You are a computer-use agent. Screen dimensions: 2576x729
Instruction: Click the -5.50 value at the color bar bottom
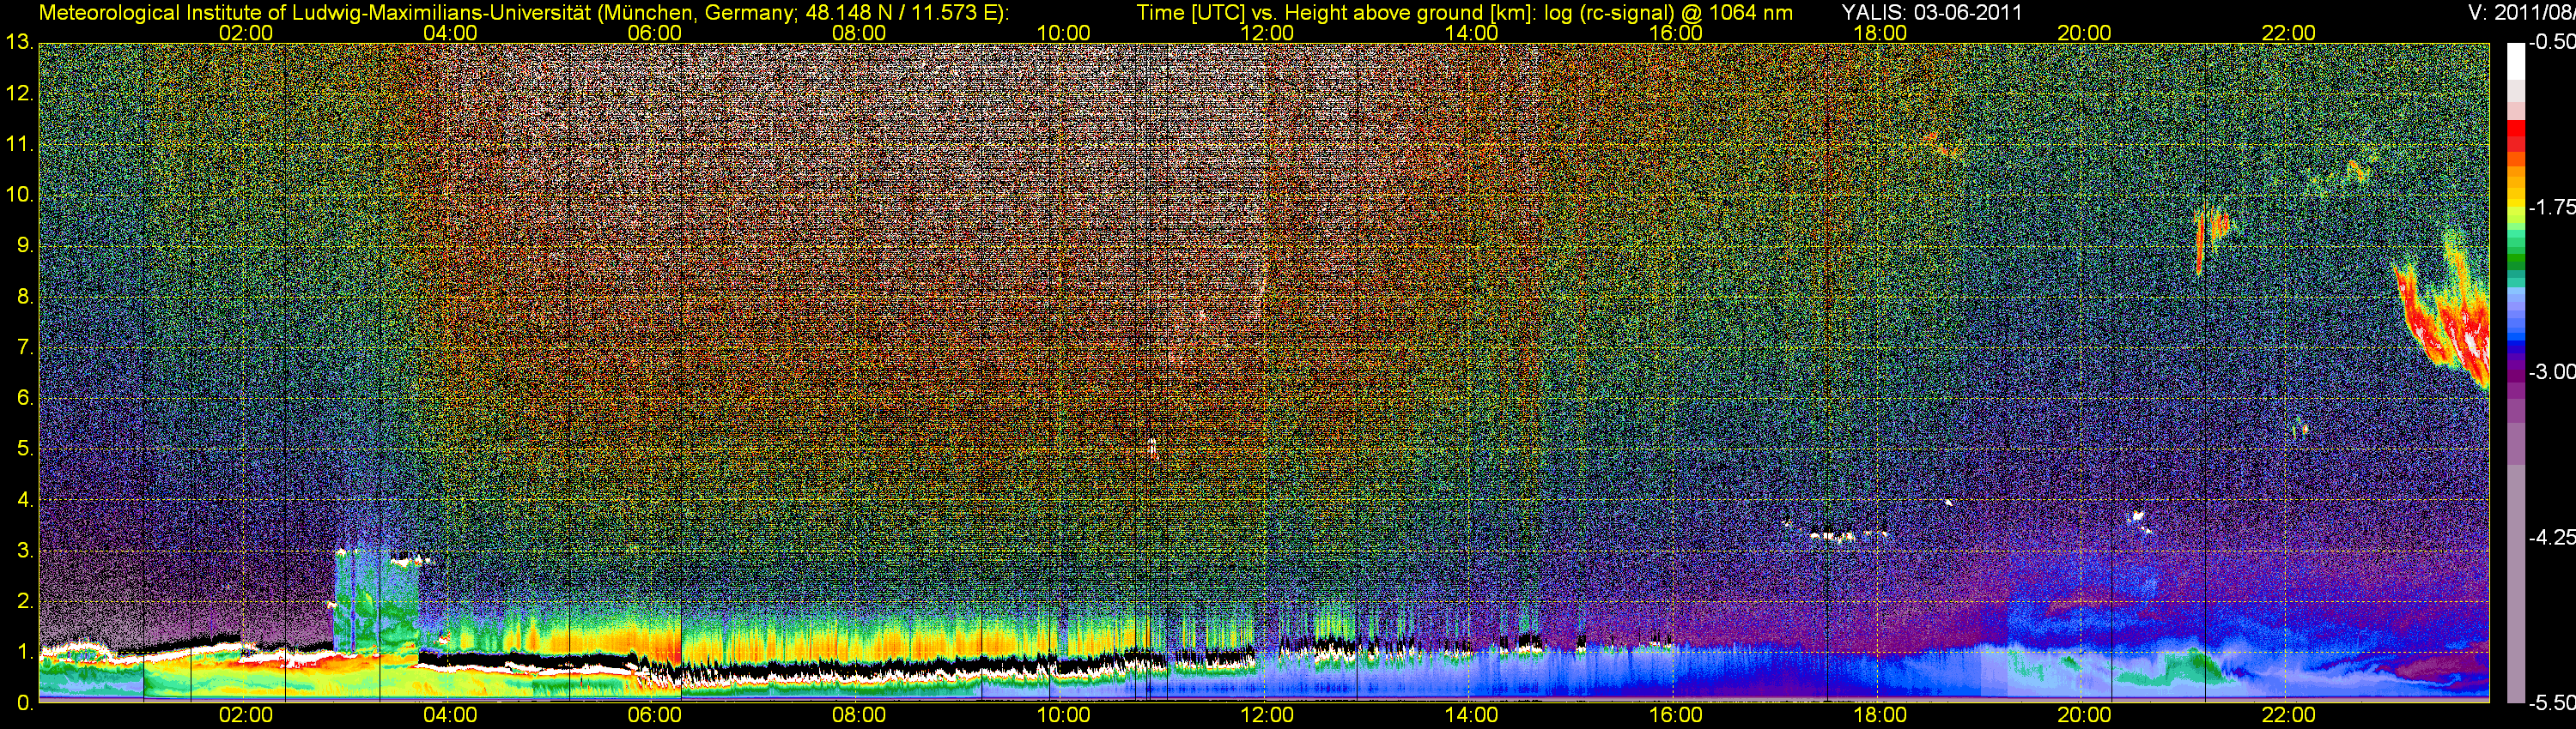click(x=2551, y=703)
